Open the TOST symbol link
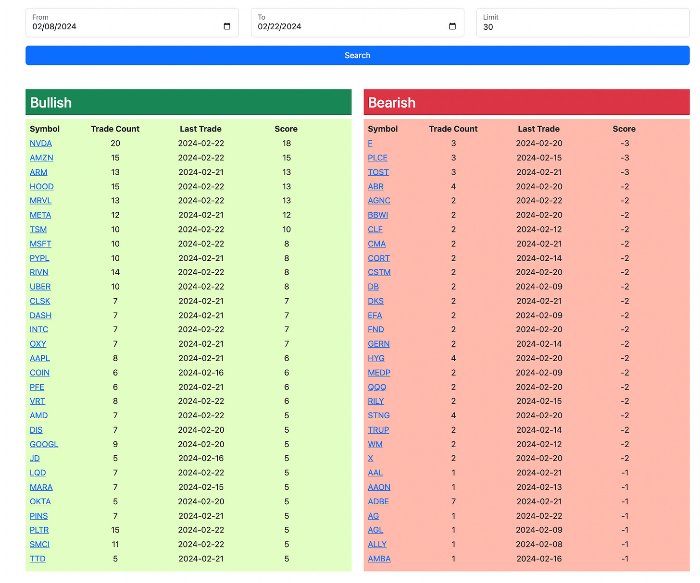This screenshot has width=700, height=583. 378,172
